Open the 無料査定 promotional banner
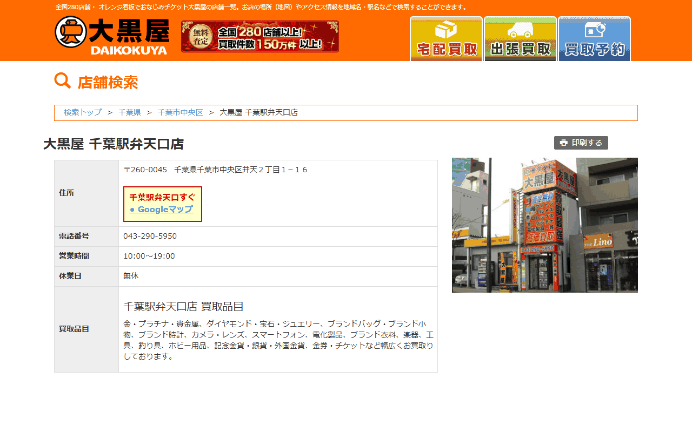This screenshot has width=692, height=432. (x=260, y=36)
